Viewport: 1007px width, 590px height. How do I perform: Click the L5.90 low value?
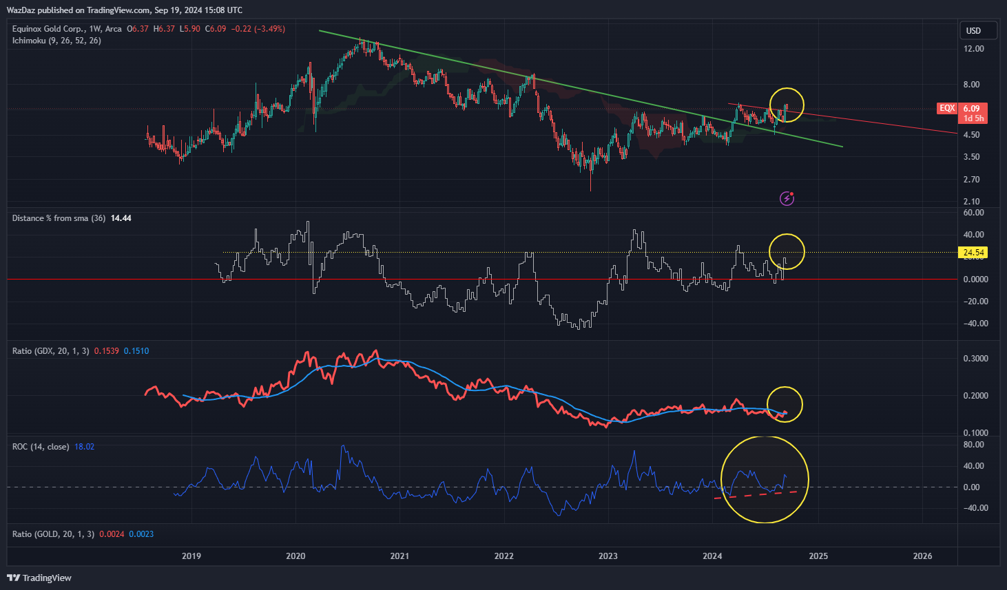point(190,29)
